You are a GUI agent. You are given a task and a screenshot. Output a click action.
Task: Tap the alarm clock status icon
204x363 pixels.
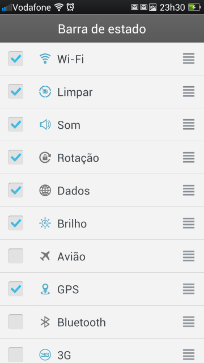(70, 7)
